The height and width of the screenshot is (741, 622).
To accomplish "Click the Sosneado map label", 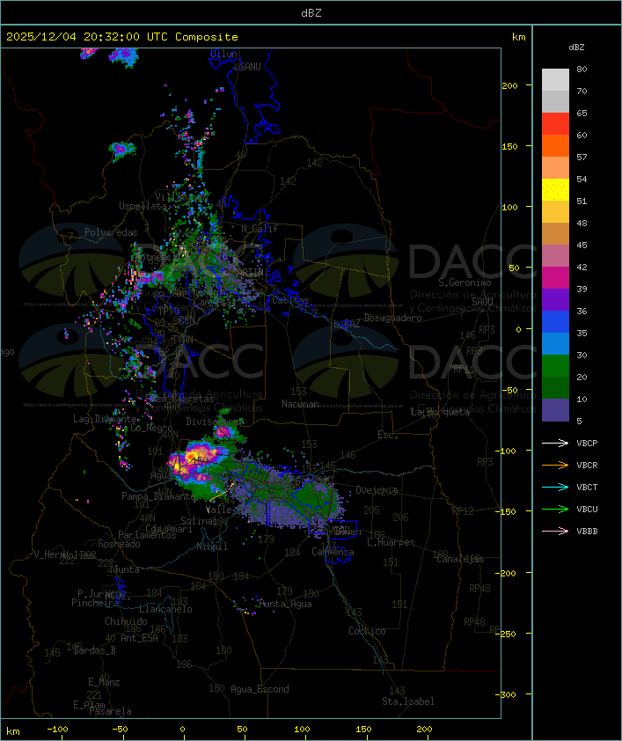I will [119, 544].
